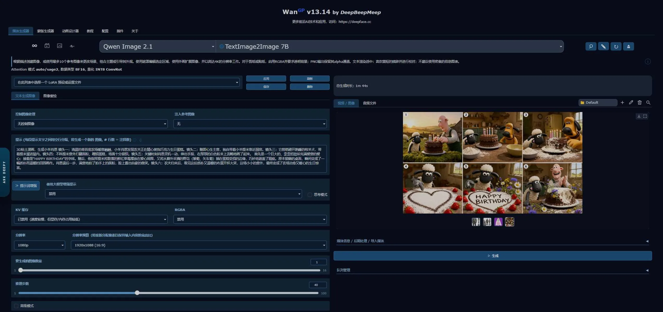Click info circle next to prompt label
Screen dimensions: 663x312
coord(135,140)
